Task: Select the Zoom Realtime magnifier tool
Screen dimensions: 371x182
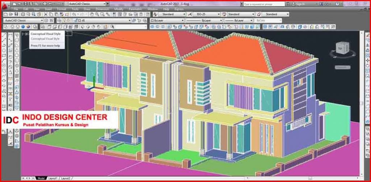Action: (97, 14)
